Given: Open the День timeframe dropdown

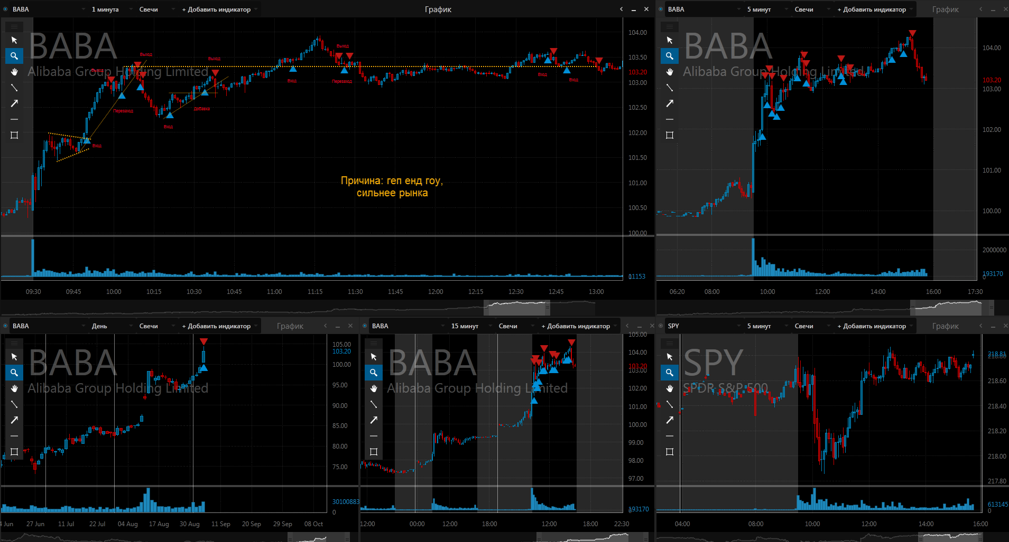Looking at the screenshot, I should point(112,326).
